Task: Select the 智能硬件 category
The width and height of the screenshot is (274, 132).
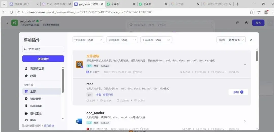Action: 42,99
